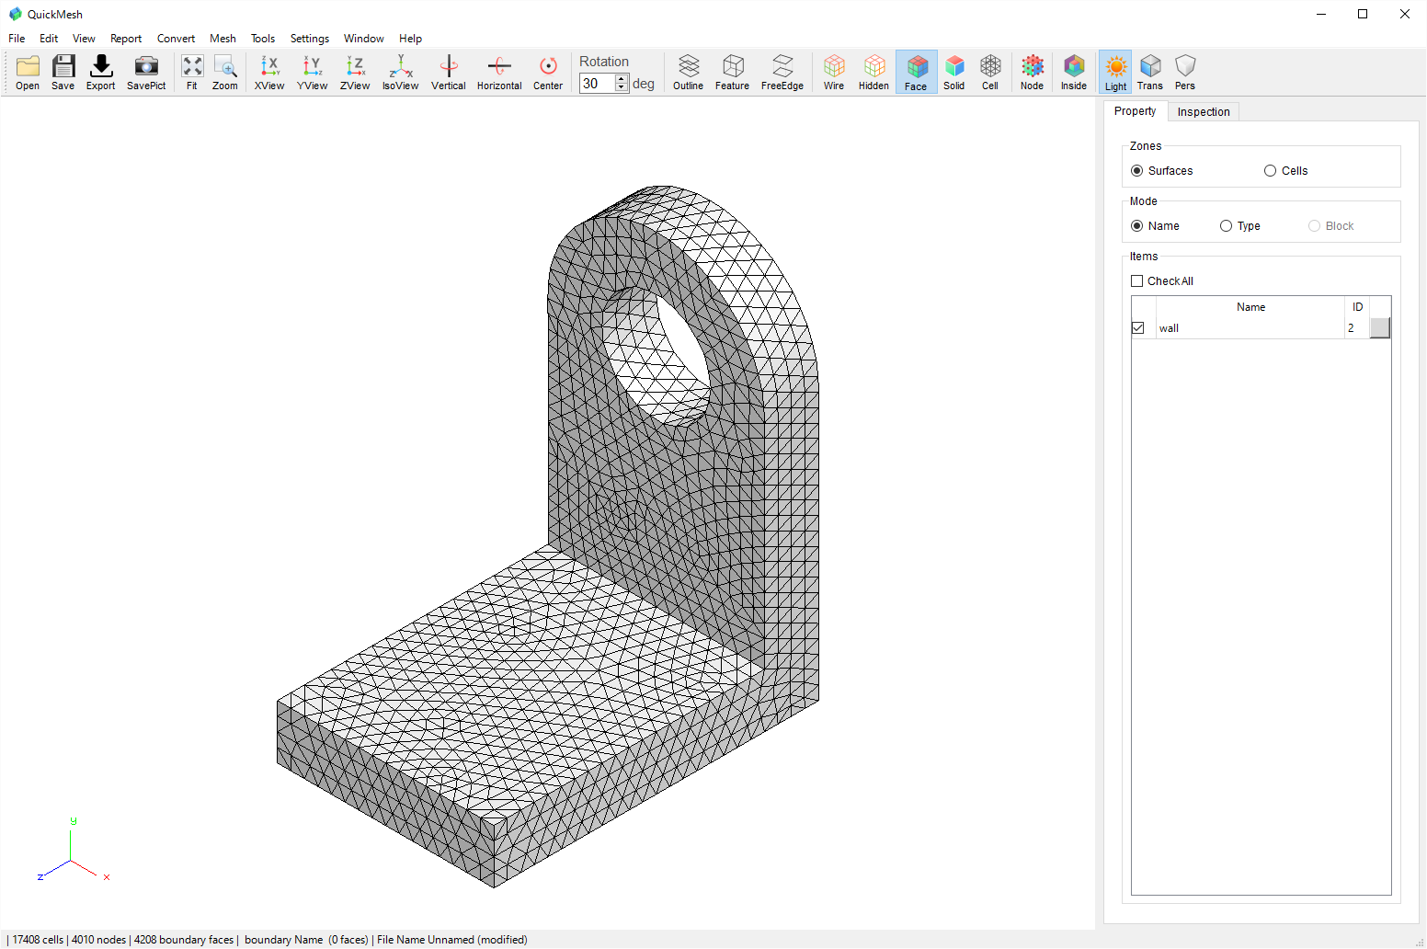Fit the mesh to the view
Viewport: 1427px width, 949px height.
(x=192, y=72)
